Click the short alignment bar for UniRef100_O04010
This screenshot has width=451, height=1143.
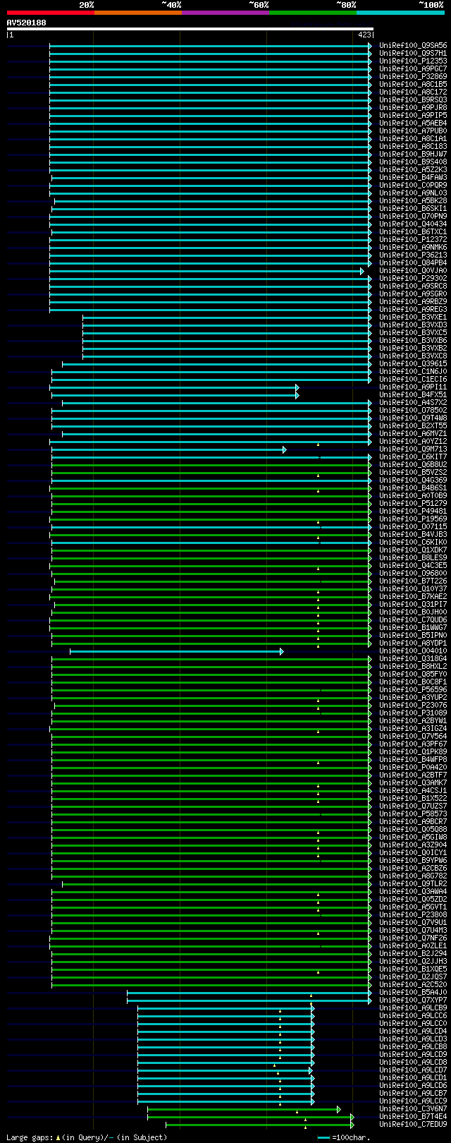pyautogui.click(x=176, y=651)
